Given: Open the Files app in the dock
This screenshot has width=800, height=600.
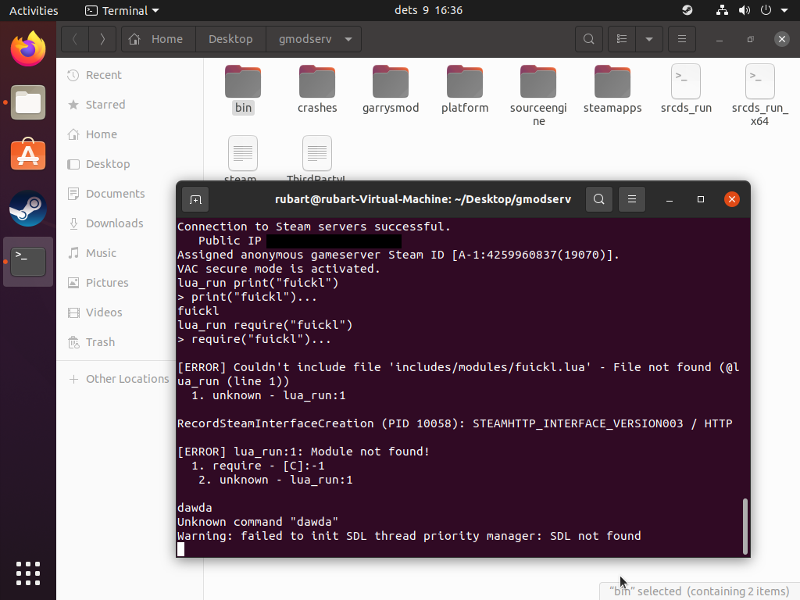Looking at the screenshot, I should (28, 102).
